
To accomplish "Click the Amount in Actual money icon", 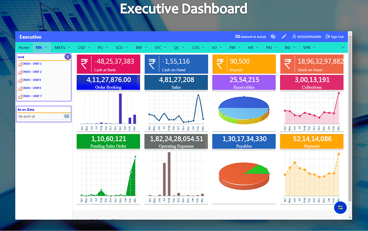I will pyautogui.click(x=238, y=37).
